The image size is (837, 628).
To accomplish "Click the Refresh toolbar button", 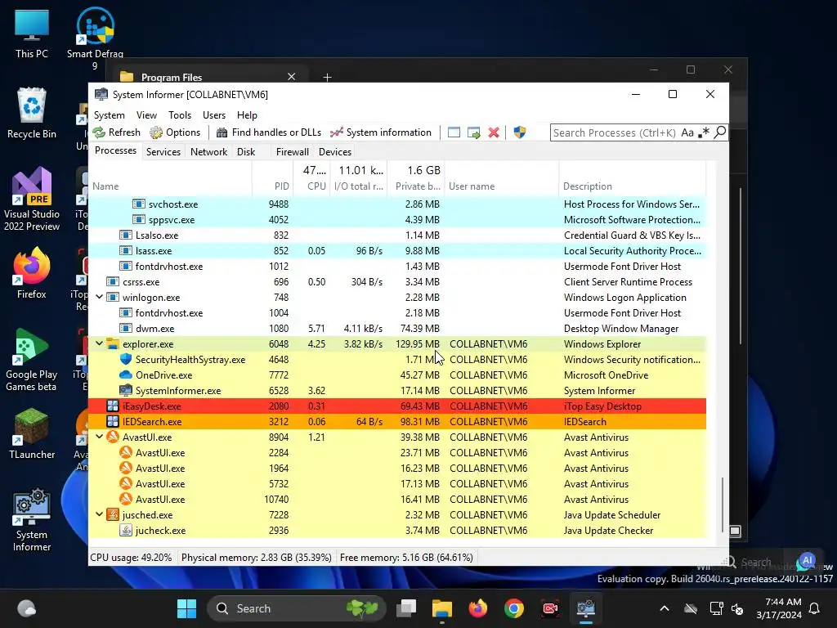I will point(116,132).
